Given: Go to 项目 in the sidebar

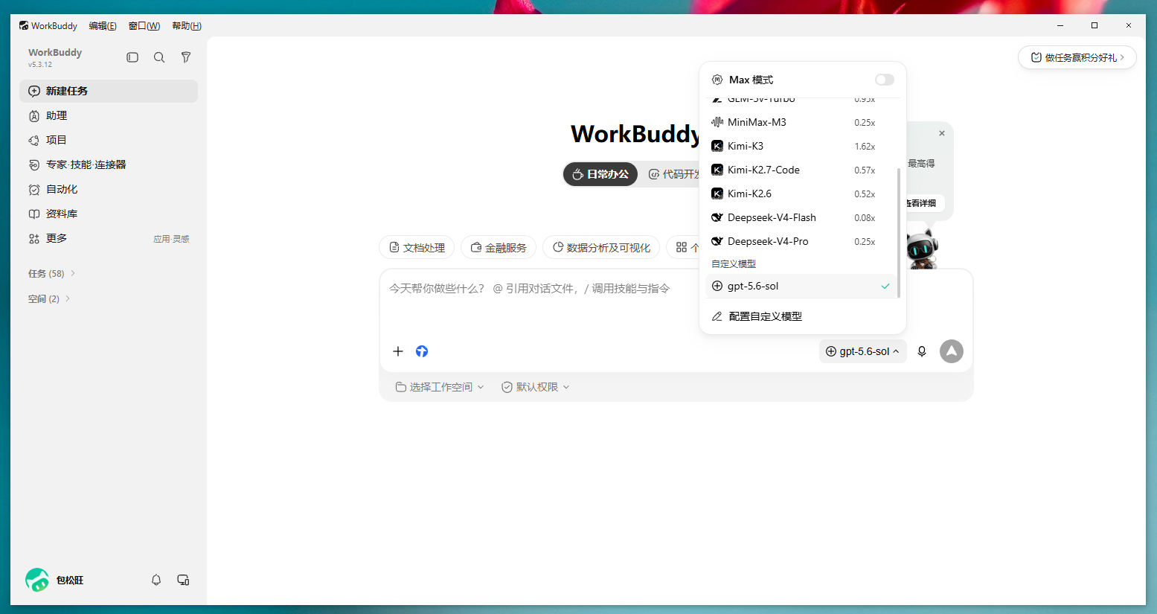Looking at the screenshot, I should click(x=109, y=140).
